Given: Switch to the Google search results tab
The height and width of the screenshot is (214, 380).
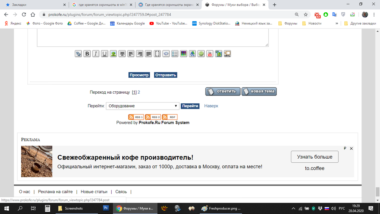Looking at the screenshot, I should [102, 4].
